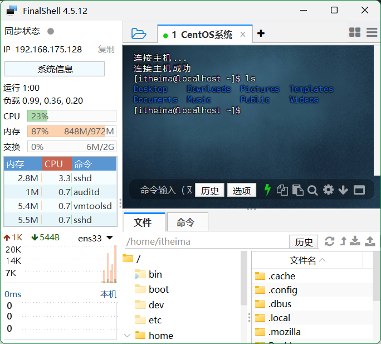
Task: Select the auditd process row
Action: 60,192
